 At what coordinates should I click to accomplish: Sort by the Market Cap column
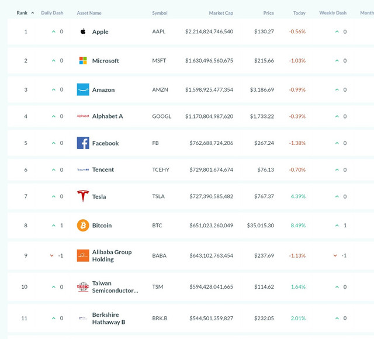(221, 13)
